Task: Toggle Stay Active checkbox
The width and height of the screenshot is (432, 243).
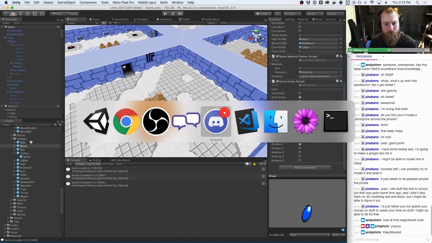Action: pyautogui.click(x=300, y=93)
